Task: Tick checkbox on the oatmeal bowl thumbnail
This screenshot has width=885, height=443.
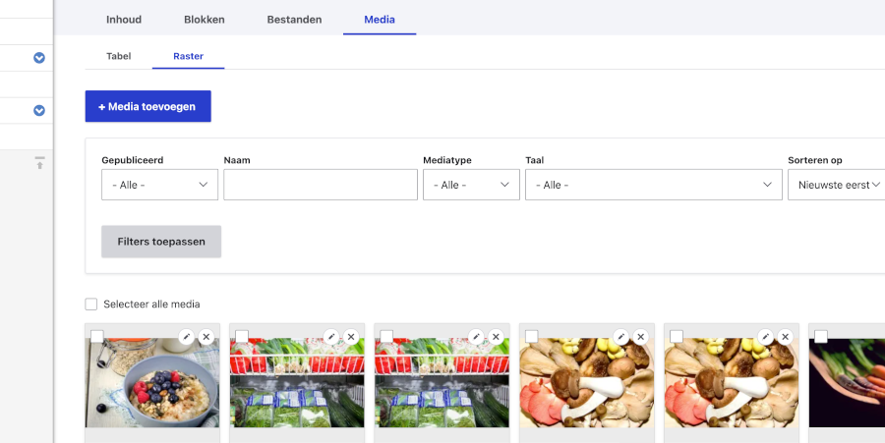Action: pos(97,337)
